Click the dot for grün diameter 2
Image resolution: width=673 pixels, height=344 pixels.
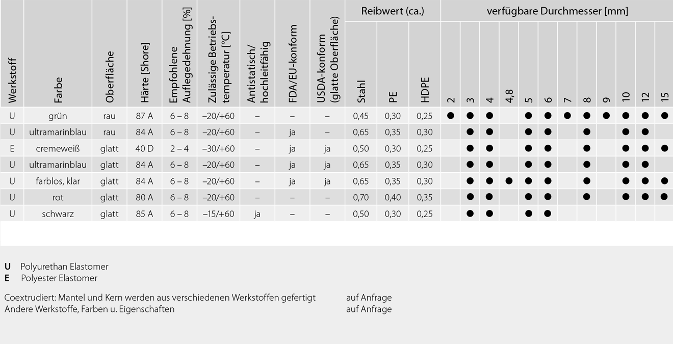click(451, 116)
